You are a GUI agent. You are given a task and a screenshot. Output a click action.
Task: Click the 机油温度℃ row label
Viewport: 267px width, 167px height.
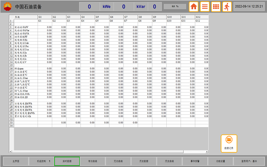click(x=21, y=75)
